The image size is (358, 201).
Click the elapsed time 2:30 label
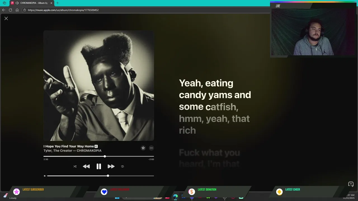click(x=46, y=159)
